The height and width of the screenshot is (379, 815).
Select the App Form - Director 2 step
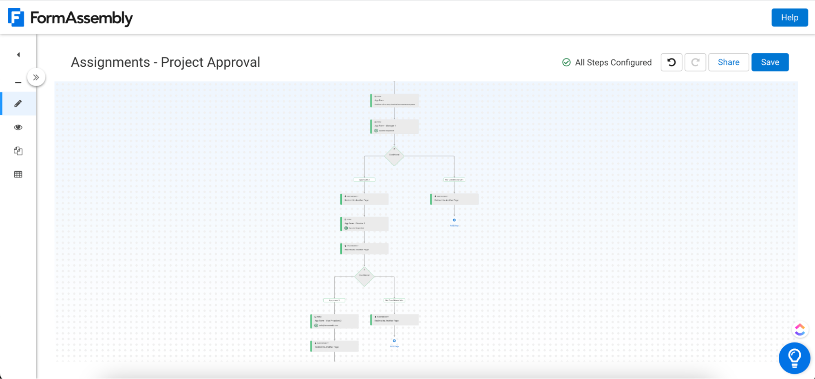364,223
